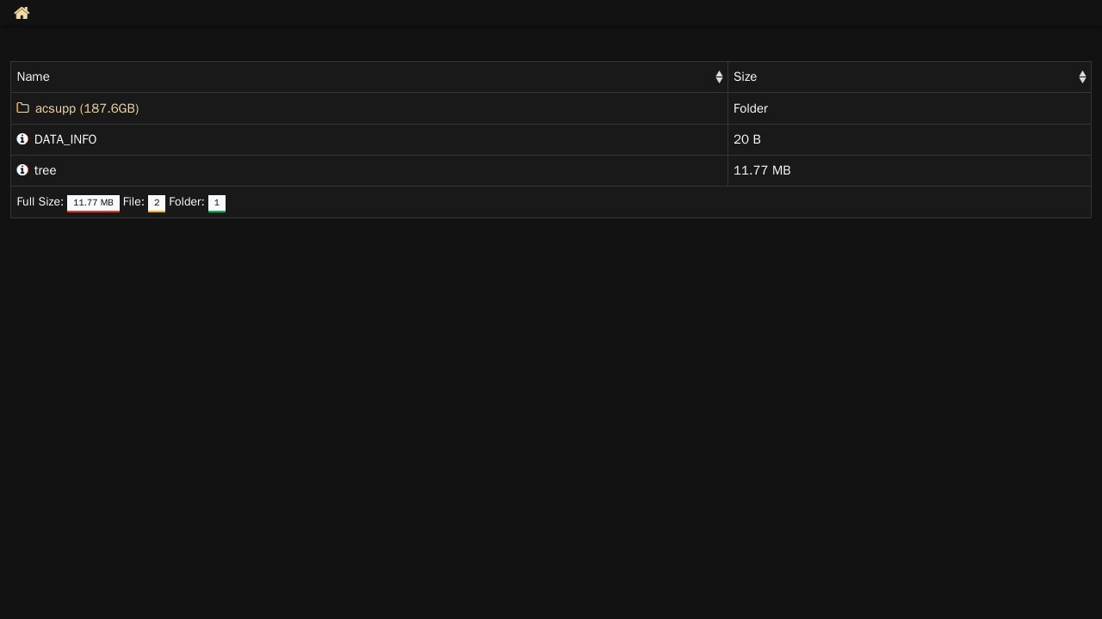The width and height of the screenshot is (1102, 619).
Task: Sort by Name using sort arrows
Action: (x=719, y=77)
